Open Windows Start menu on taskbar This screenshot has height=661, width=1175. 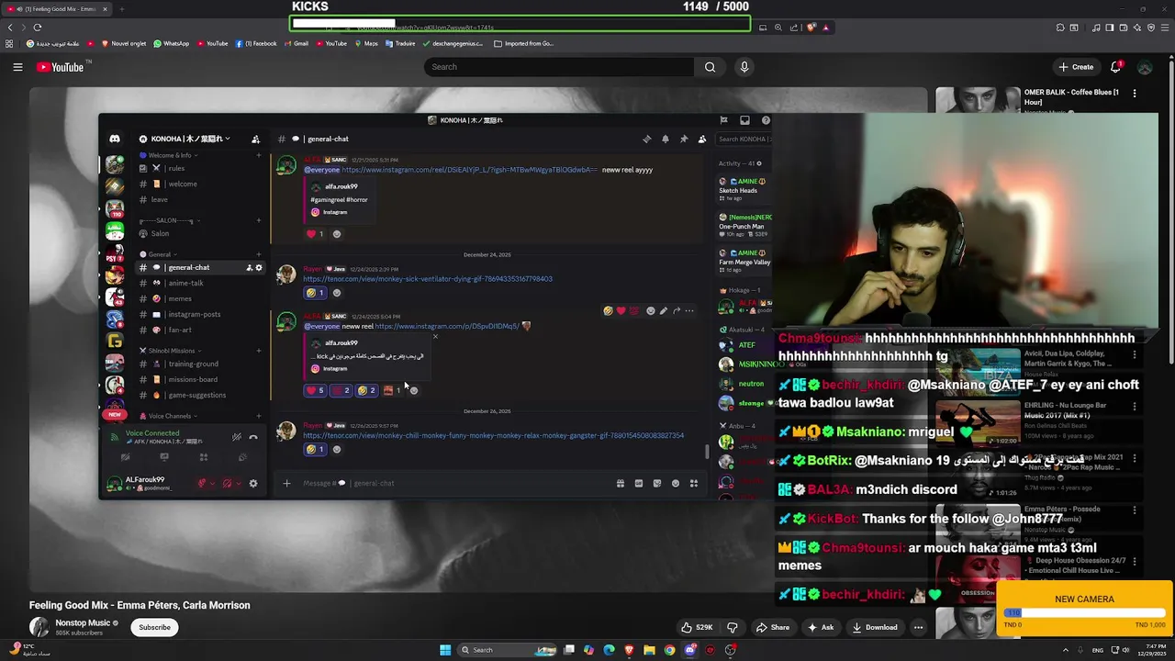445,650
